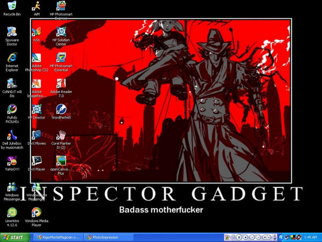The height and width of the screenshot is (242, 322).
Task: Open DivX Movies shortcut
Action: (36, 138)
